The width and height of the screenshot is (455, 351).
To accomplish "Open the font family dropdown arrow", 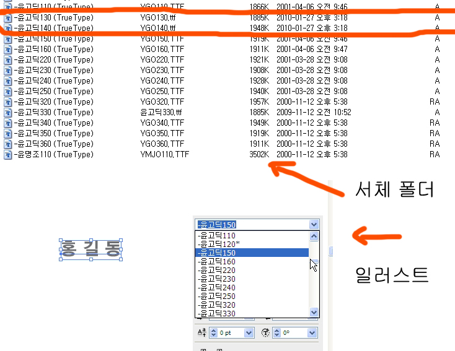I will tap(314, 225).
